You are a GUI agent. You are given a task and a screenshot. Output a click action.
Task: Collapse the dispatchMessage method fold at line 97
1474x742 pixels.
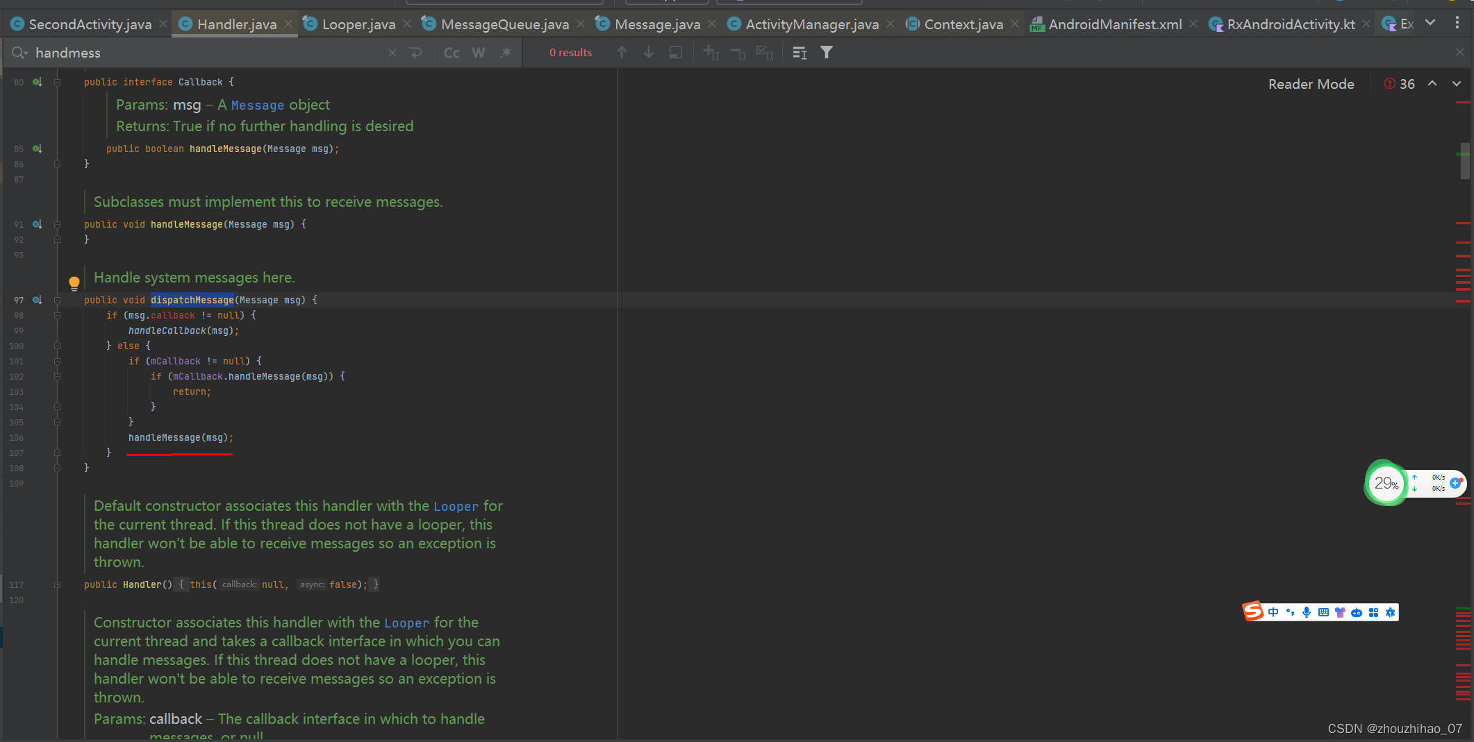(x=57, y=300)
